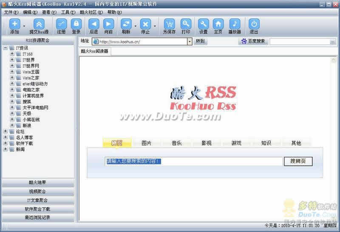Screen dimensions: 340x232
Task: Click the 另保存 (Save as) cart icon
Action: 169,24
